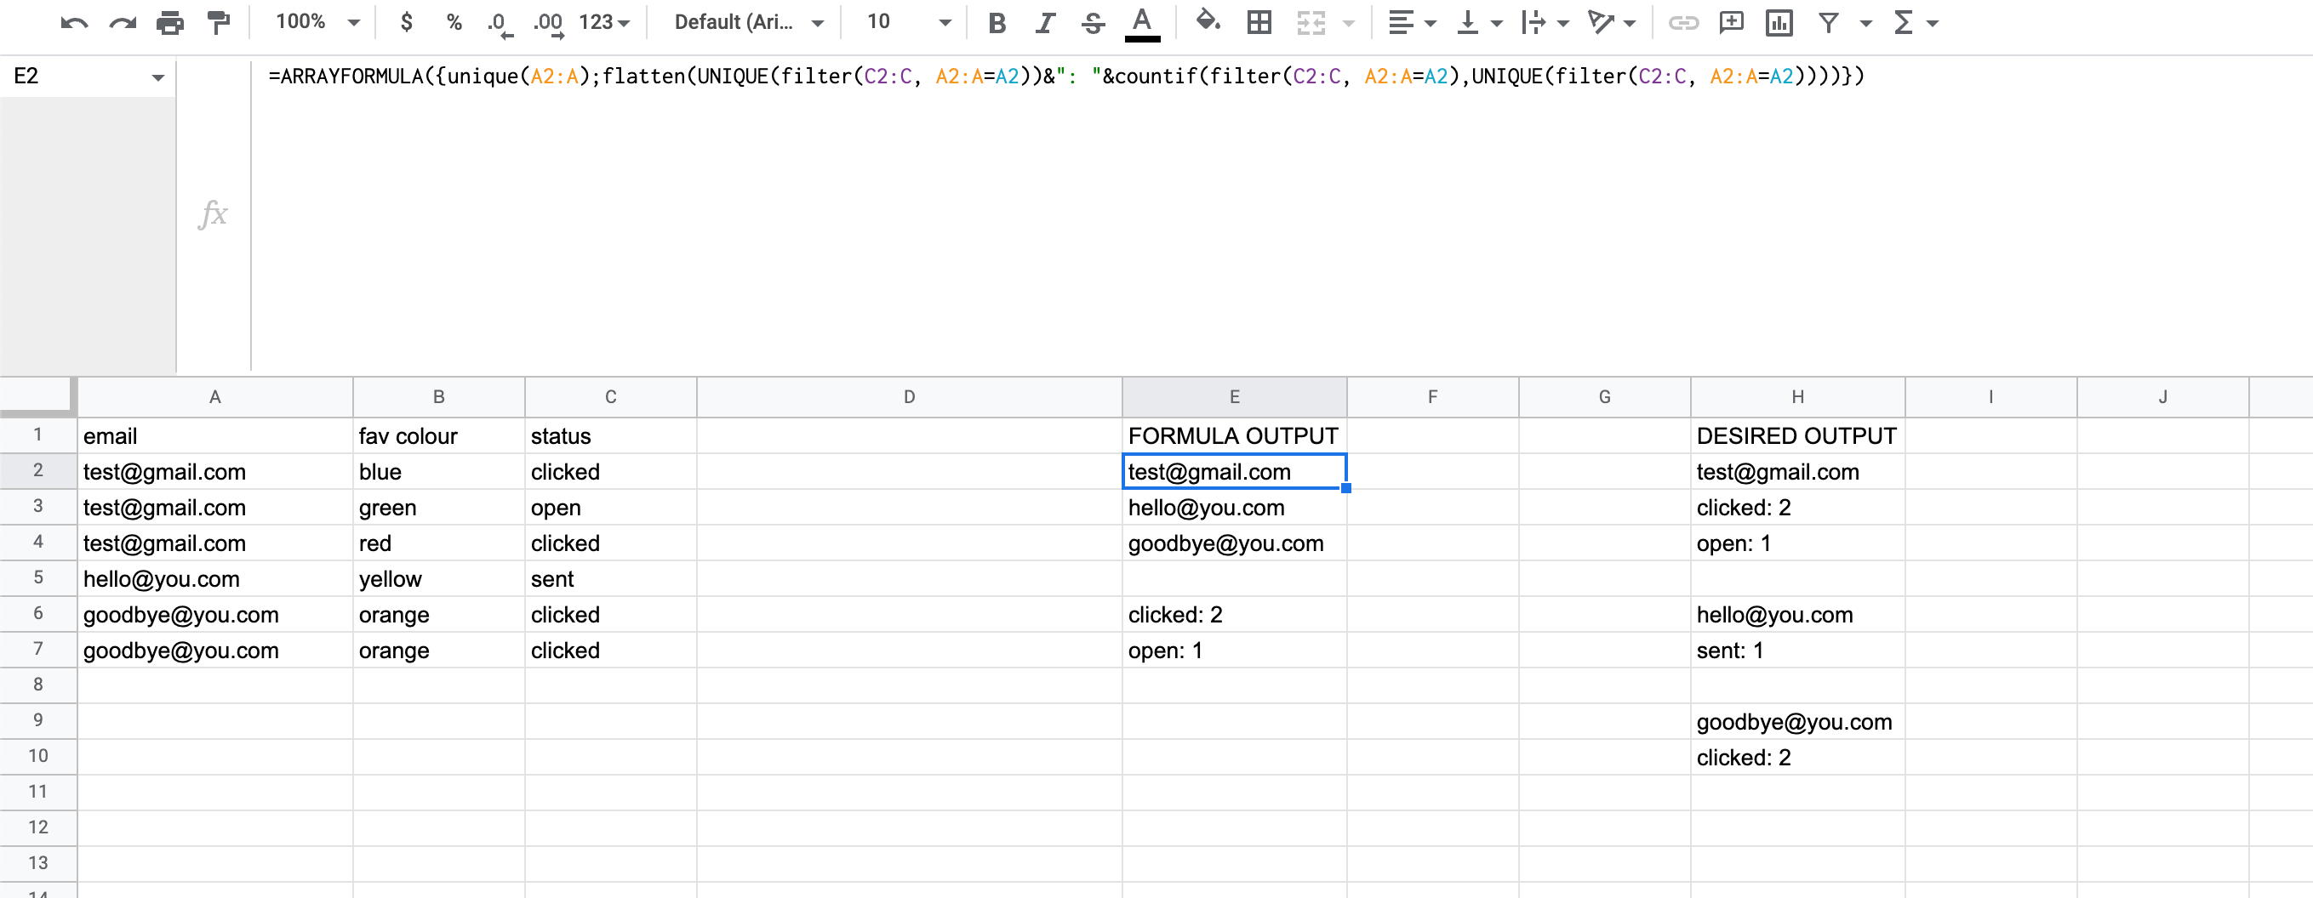Viewport: 2313px width, 898px height.
Task: Select row 10 header
Action: click(37, 756)
